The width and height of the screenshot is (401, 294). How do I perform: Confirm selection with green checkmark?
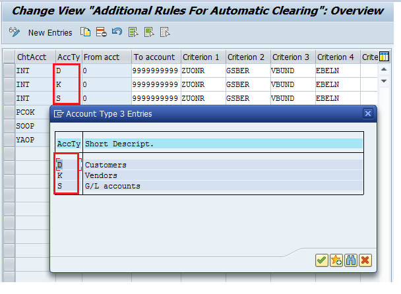point(322,260)
